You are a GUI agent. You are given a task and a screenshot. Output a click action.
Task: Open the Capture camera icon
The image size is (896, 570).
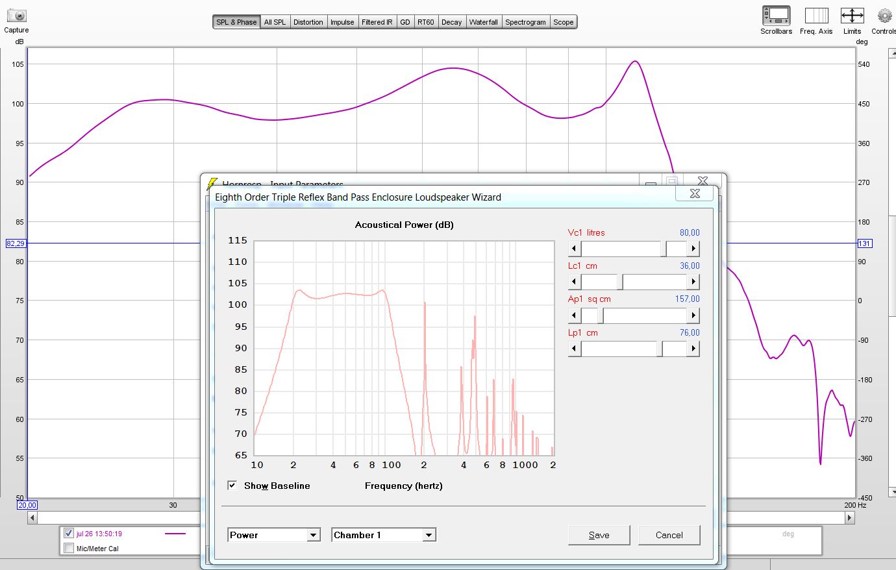pos(16,16)
